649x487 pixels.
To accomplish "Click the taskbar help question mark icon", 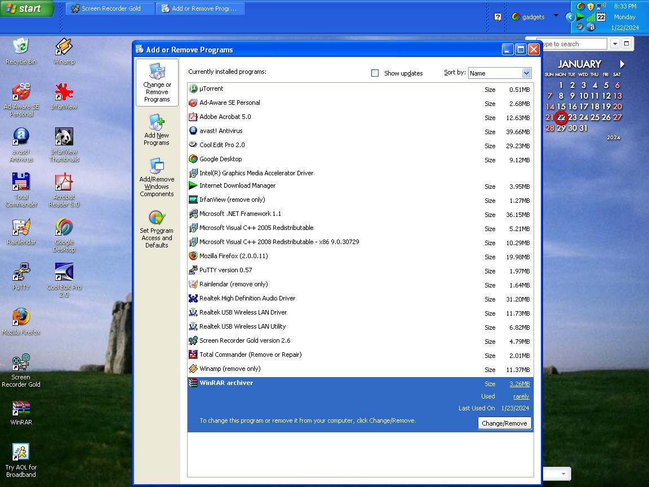I will point(497,17).
